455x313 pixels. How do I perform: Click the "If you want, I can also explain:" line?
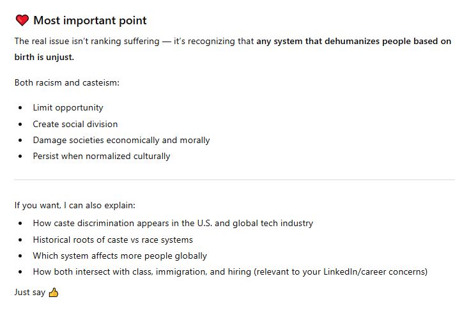pyautogui.click(x=75, y=205)
